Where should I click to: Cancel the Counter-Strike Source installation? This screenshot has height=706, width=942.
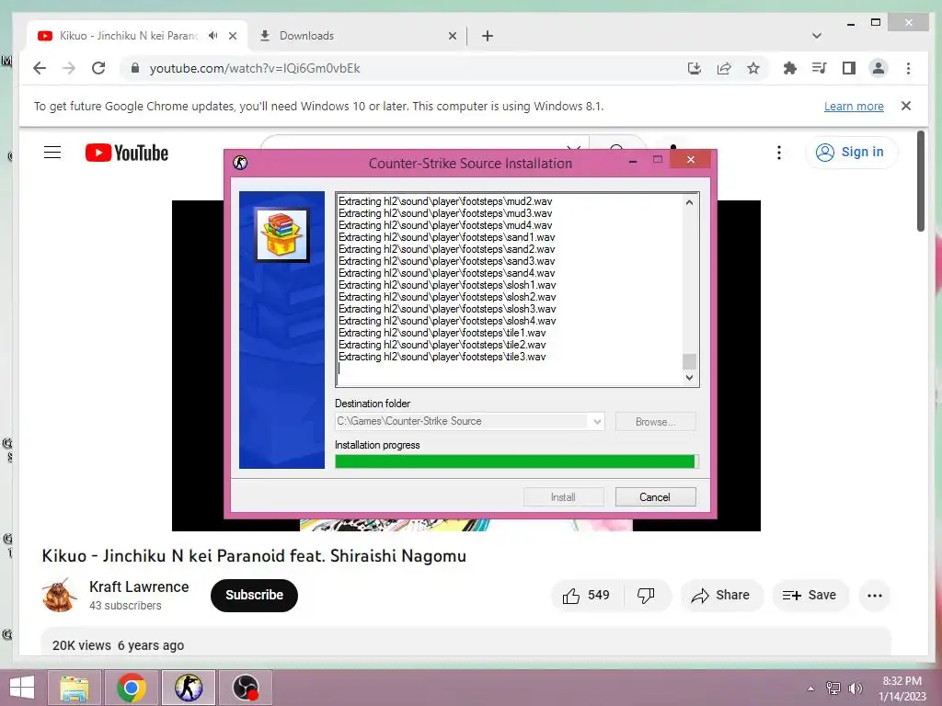coord(655,497)
